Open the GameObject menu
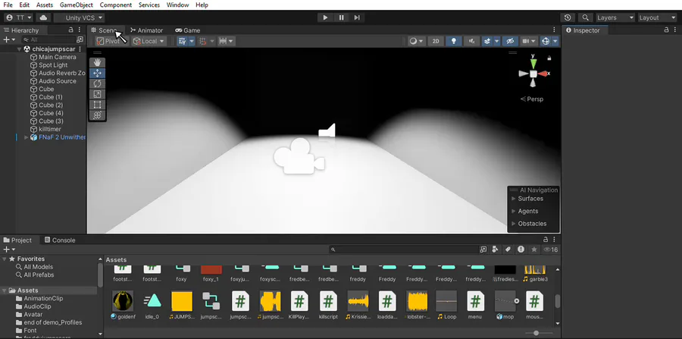The image size is (682, 339). coord(76,5)
